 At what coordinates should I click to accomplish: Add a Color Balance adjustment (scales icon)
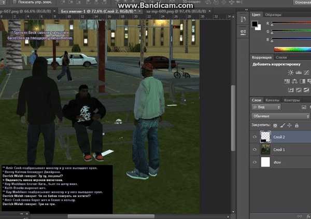coord(294,81)
